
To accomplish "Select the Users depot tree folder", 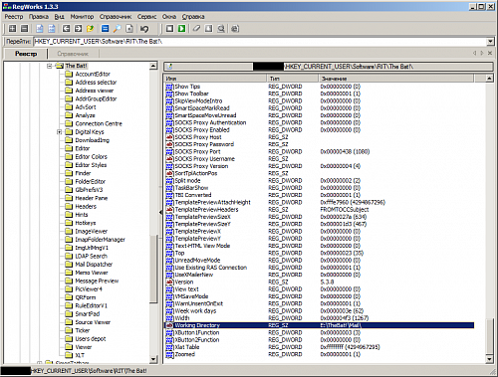I will point(91,339).
